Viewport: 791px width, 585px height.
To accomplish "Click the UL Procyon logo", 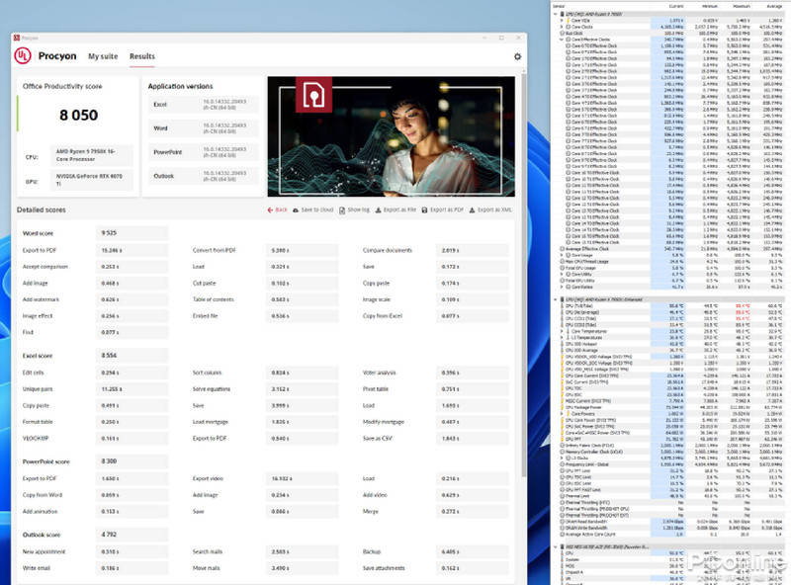I will click(22, 56).
